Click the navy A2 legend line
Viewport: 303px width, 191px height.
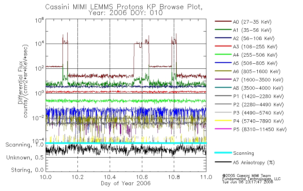coord(223,38)
